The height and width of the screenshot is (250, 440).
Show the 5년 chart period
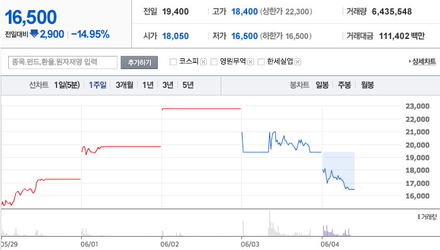[188, 85]
